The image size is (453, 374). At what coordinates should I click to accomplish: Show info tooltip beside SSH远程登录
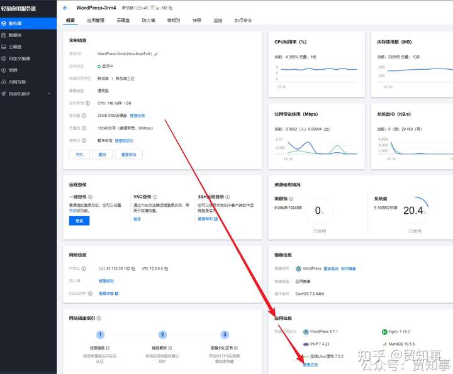pos(228,197)
